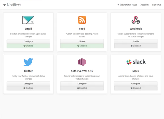Click the Email envelope icon
Viewport: 164px width, 119px height.
coord(28,20)
